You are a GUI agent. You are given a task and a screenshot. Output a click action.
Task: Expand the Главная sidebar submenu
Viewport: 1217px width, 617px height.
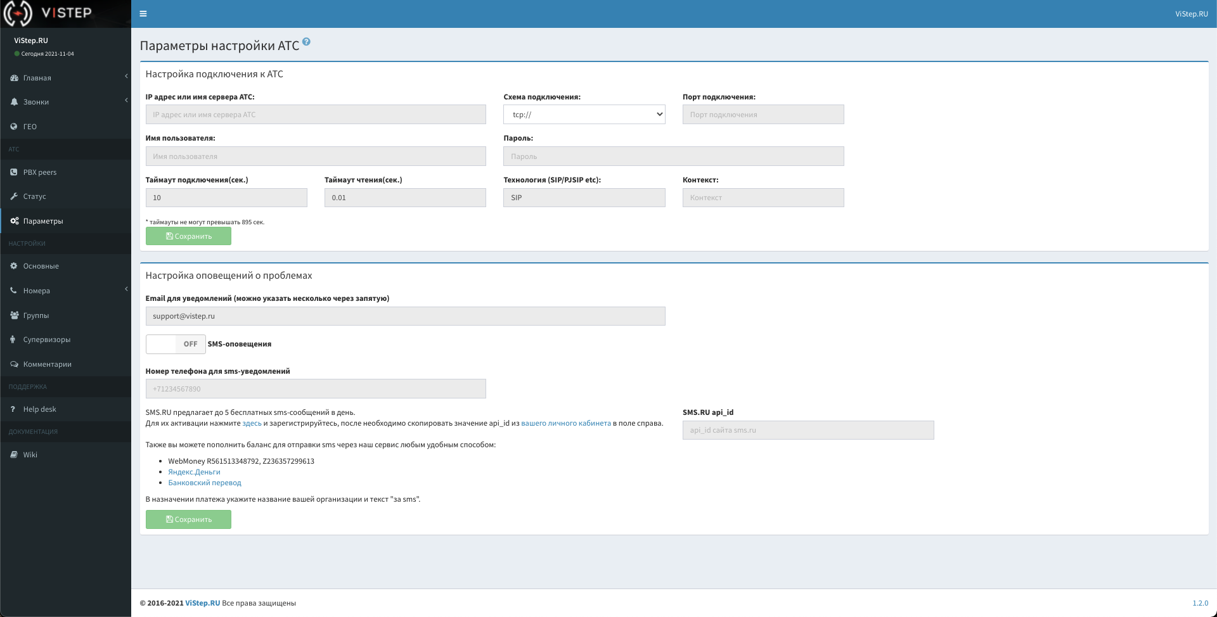[x=126, y=77]
